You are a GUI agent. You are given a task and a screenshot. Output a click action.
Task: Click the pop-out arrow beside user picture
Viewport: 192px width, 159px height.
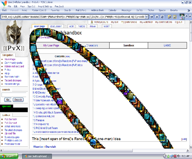click(x=186, y=16)
